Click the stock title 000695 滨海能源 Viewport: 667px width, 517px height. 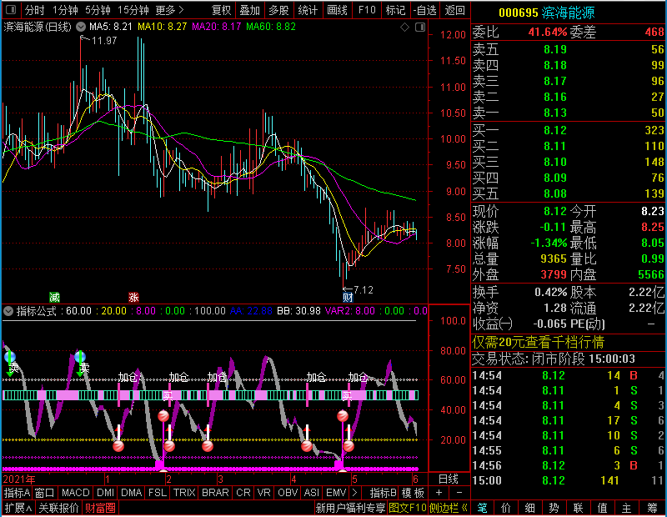coord(547,13)
